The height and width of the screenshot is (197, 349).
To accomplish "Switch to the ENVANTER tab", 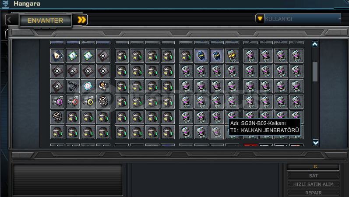I will click(x=46, y=21).
